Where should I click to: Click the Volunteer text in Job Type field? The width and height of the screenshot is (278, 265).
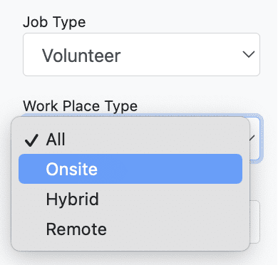(x=81, y=56)
